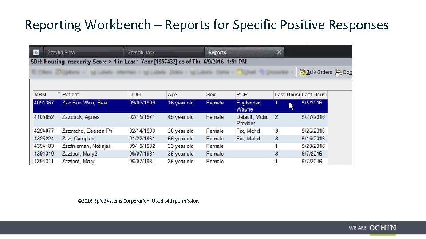This screenshot has height=239, width=426.
Task: Switch to the Zzzsdh,Jack patient tab
Action: pos(164,52)
